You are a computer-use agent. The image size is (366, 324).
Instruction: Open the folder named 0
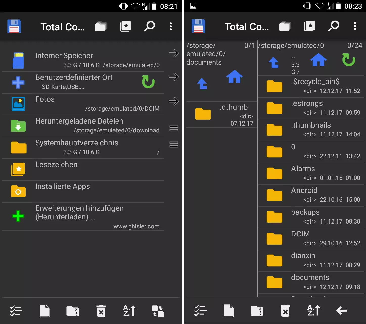[311, 152]
